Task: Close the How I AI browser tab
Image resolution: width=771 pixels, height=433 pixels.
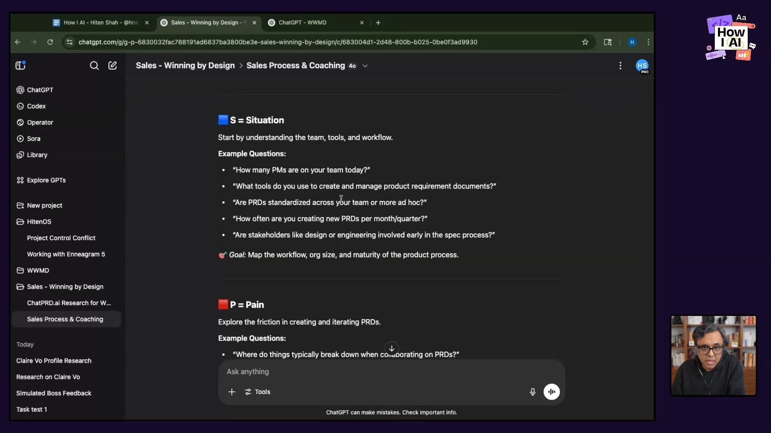Action: [x=147, y=23]
